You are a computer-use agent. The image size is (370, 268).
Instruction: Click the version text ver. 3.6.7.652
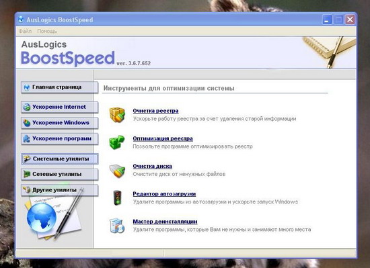point(134,63)
